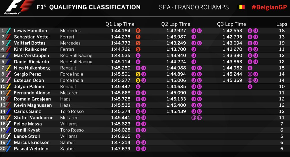Viewport: 290px width, 157px height.
Task: Click Vettel's purple ultrasoft tyre icon in Q2
Action: (x=194, y=37)
